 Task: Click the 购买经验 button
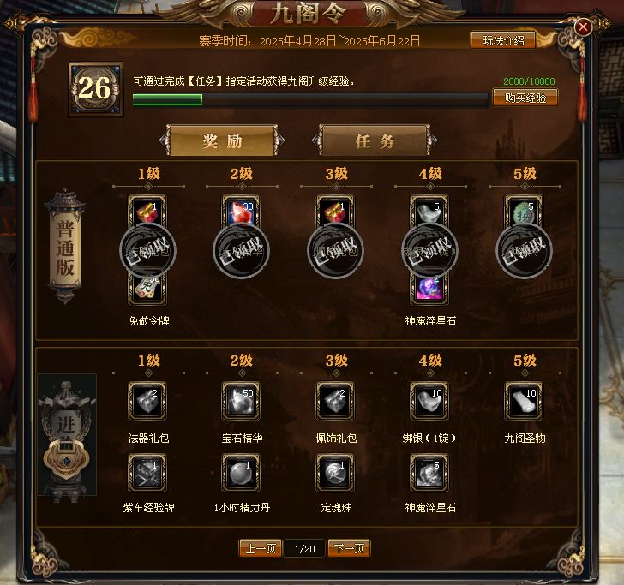tap(525, 98)
